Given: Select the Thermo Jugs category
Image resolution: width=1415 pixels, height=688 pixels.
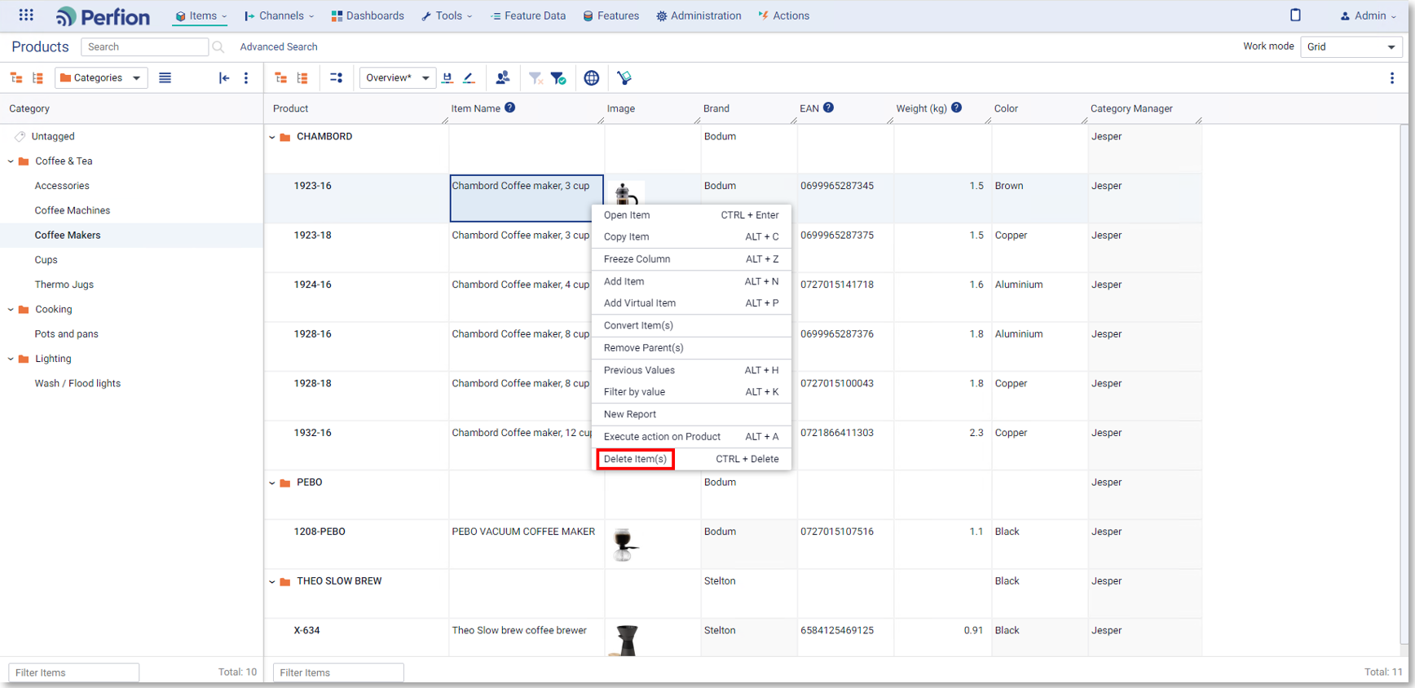Looking at the screenshot, I should pos(64,284).
